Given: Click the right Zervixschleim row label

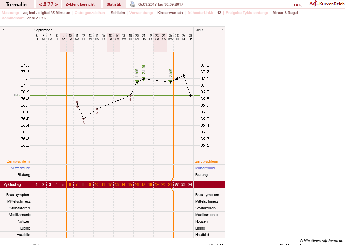Looking at the screenshot, I should click(206, 161).
